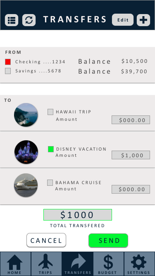Go to Home tab

(x=15, y=264)
